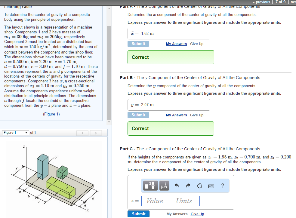
Task: Open the Figure 1 link in the problem text
Action: [51, 114]
